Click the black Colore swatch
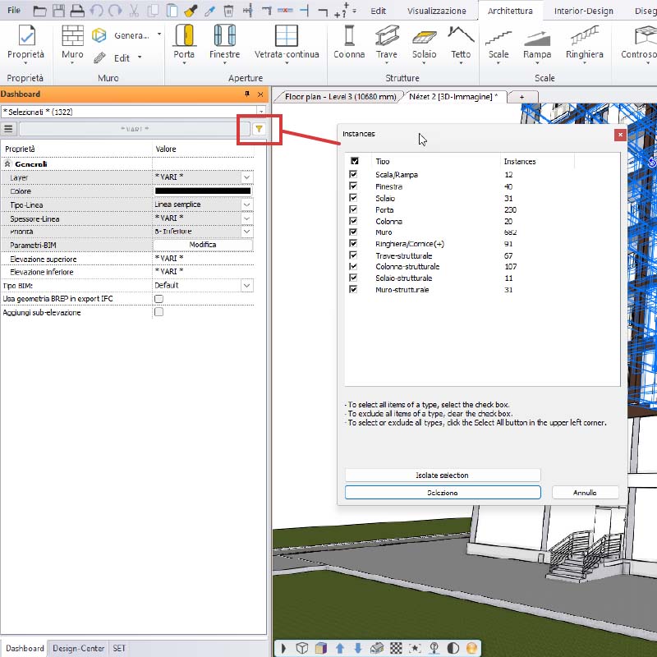This screenshot has height=657, width=657. tap(202, 191)
